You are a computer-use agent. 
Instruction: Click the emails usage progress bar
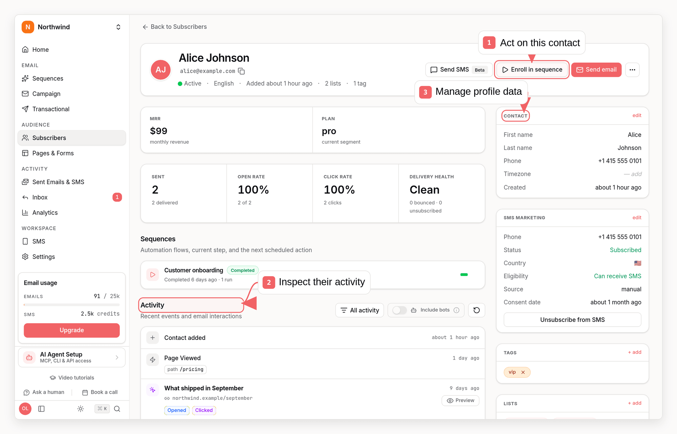tap(72, 305)
